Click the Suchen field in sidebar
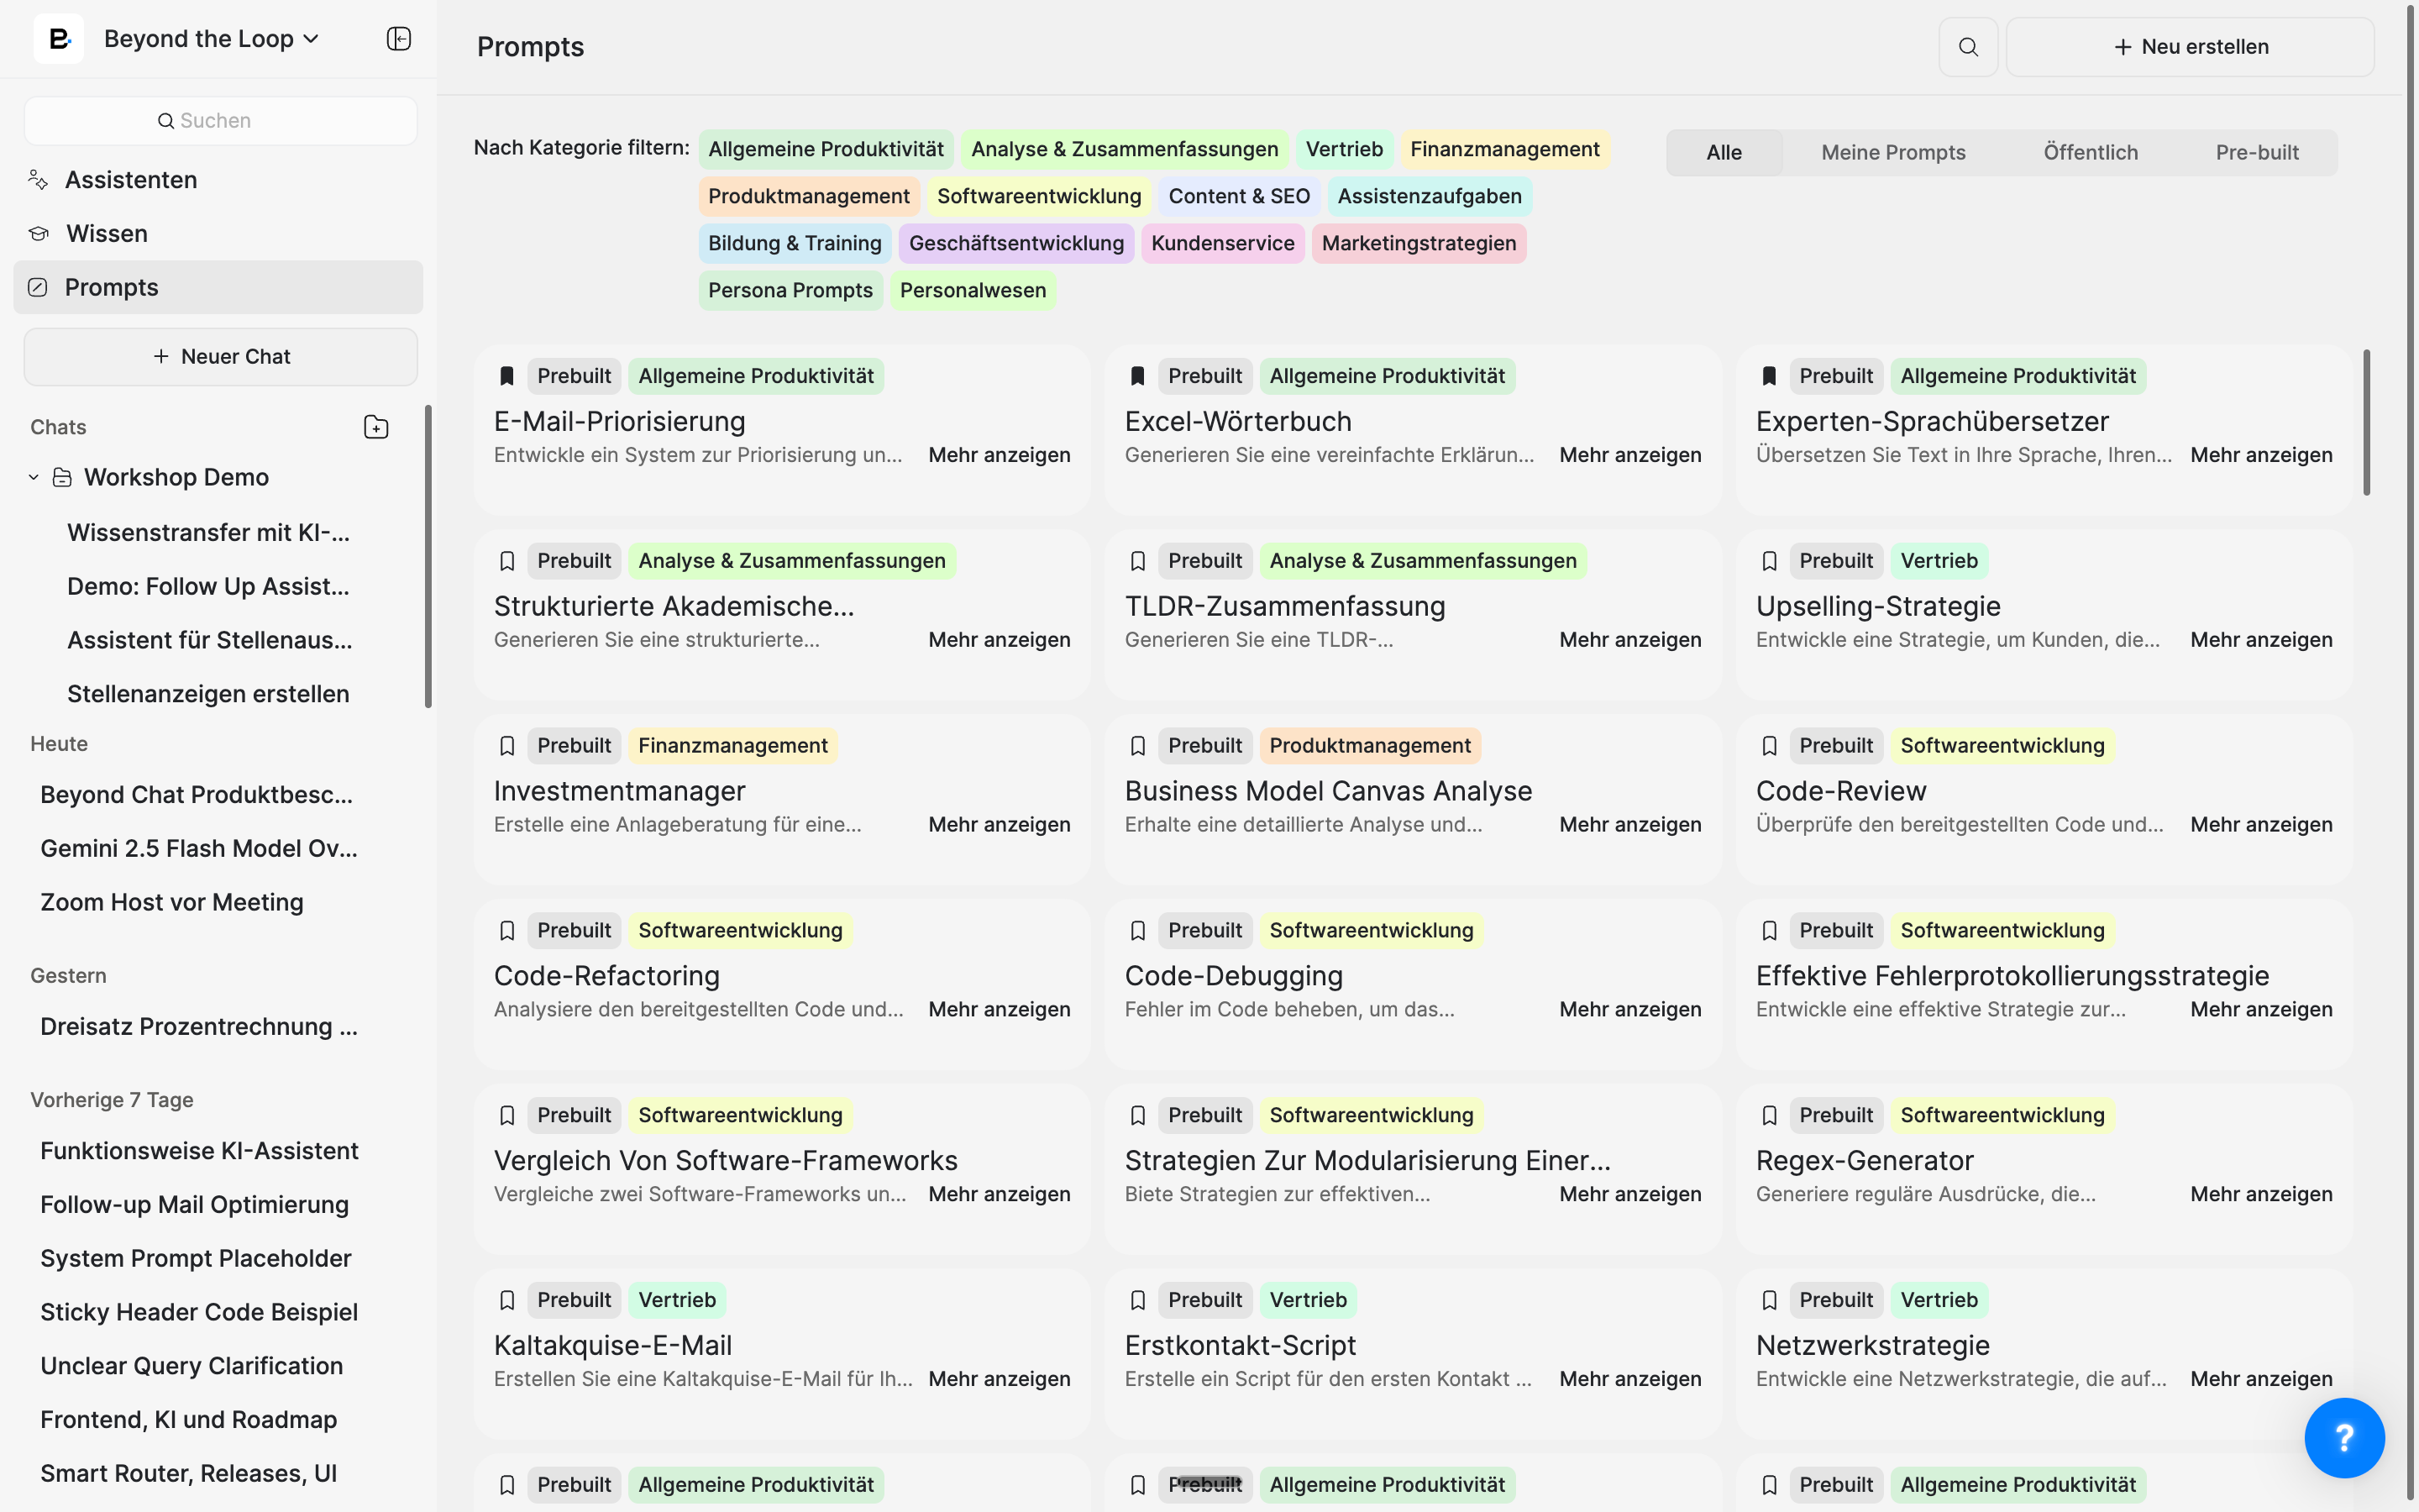This screenshot has height=1512, width=2419. (x=220, y=121)
